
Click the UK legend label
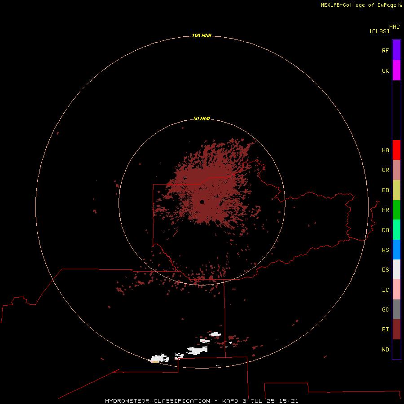[385, 70]
